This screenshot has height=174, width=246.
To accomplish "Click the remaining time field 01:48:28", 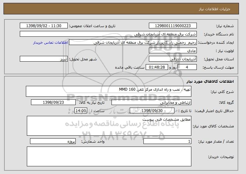I will click(157, 67).
